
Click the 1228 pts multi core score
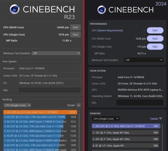(141, 39)
